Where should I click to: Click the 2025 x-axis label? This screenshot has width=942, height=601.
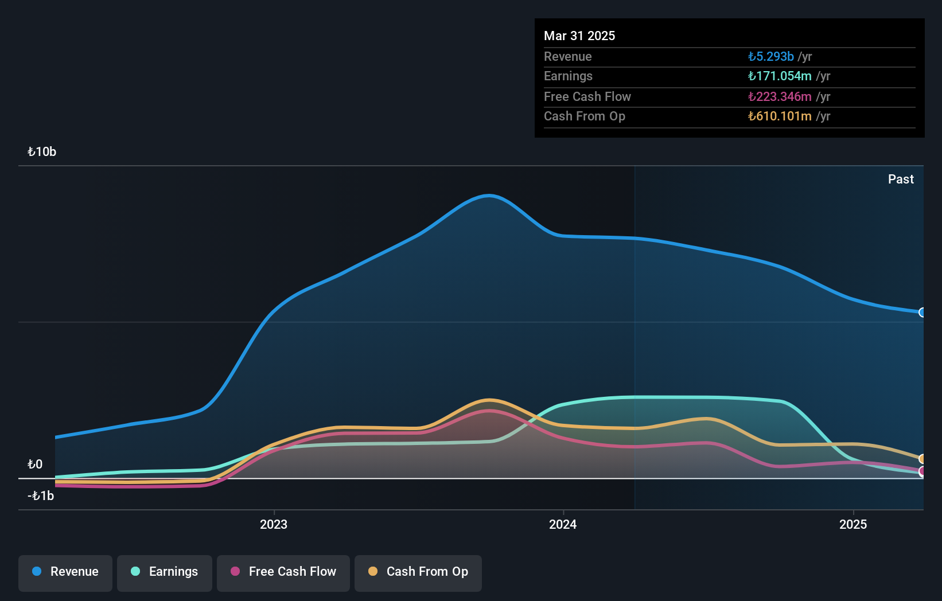[853, 524]
